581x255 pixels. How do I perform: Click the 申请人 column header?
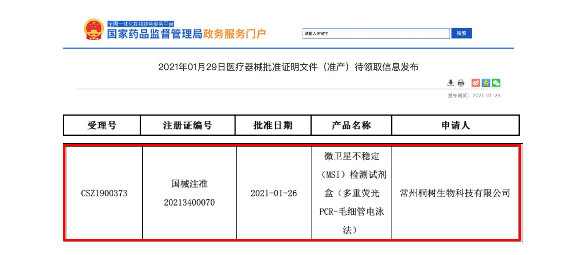[455, 125]
